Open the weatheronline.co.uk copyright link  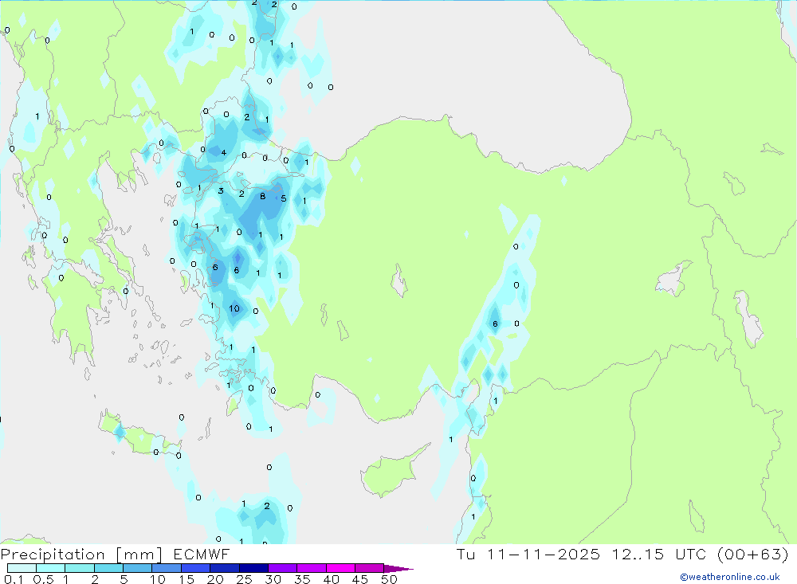coord(729,577)
